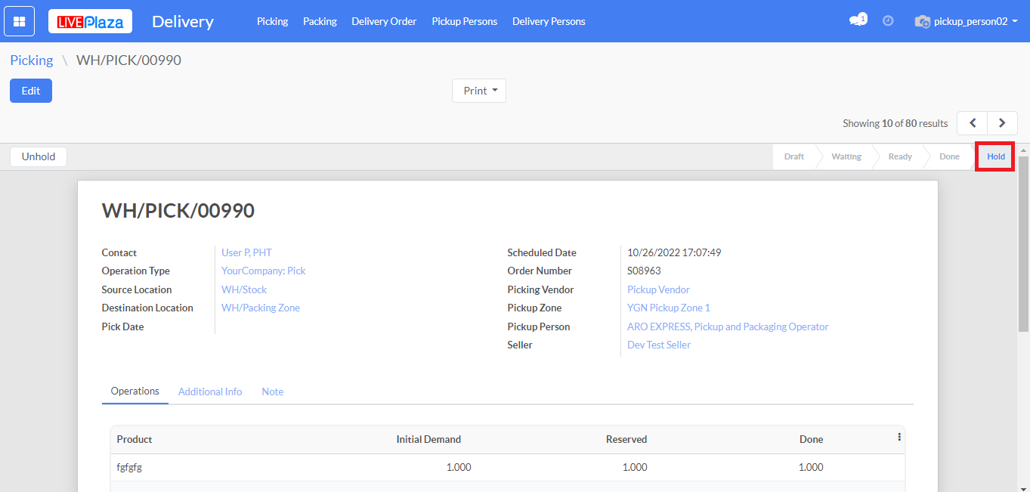The height and width of the screenshot is (492, 1030).
Task: Click the WH/PICK/00990 record heading
Action: [178, 211]
